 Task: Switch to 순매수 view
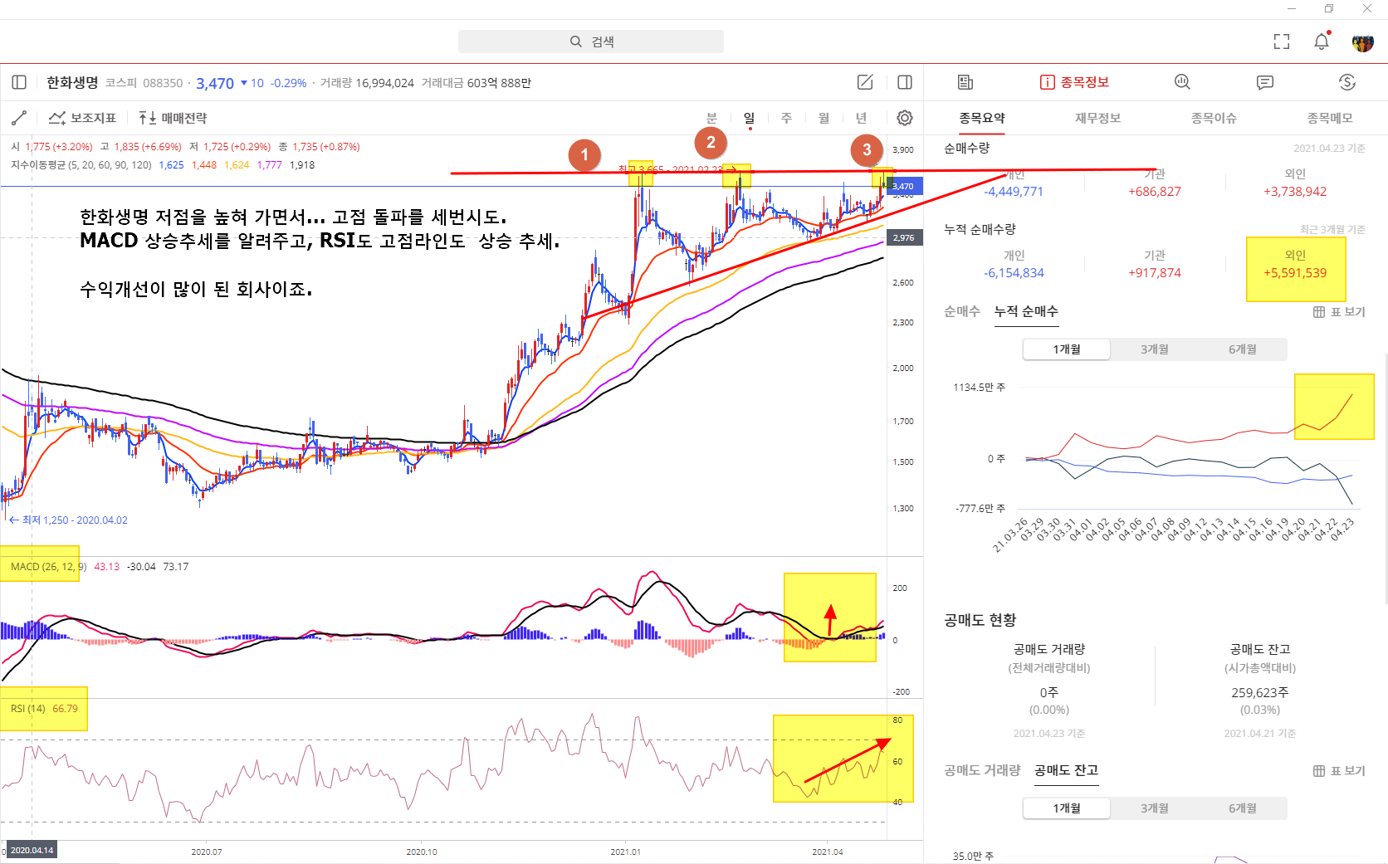[962, 311]
